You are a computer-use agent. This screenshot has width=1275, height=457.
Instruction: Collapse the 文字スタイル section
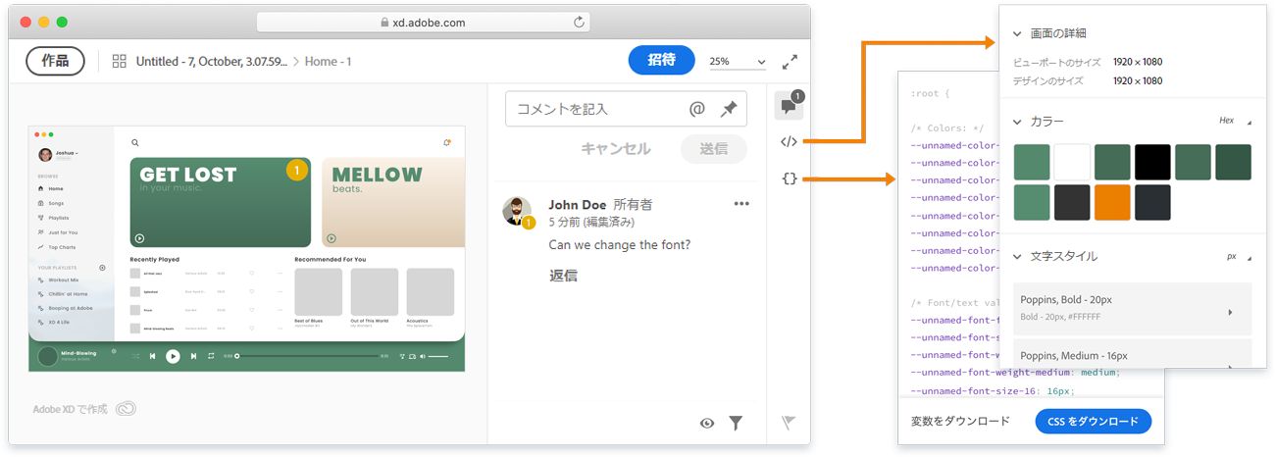click(x=1018, y=257)
